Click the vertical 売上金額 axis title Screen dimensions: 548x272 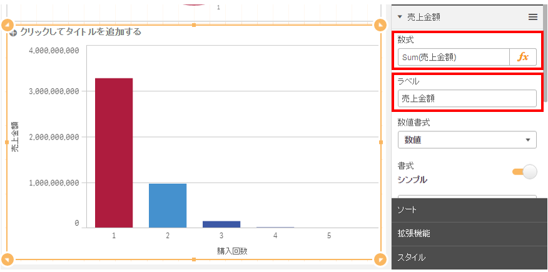tap(14, 136)
